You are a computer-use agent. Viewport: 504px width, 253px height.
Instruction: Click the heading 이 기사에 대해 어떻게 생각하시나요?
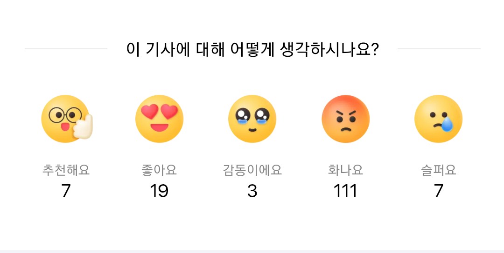pyautogui.click(x=252, y=49)
